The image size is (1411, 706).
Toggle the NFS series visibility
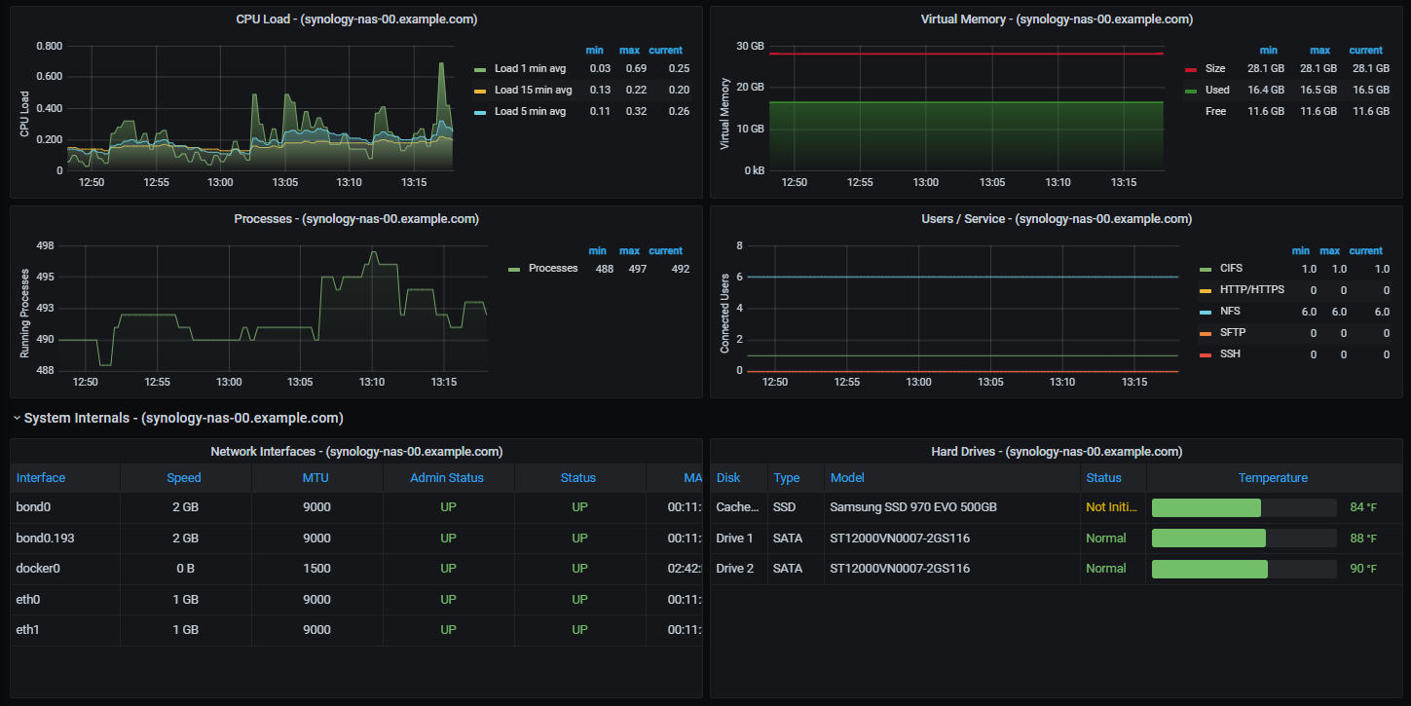tap(1230, 312)
